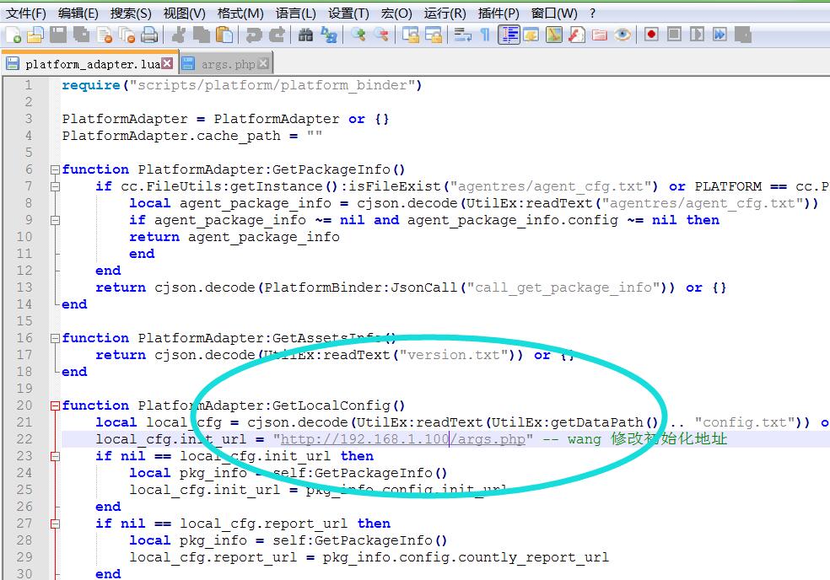
Task: Open Find with the binoculars icon
Action: click(x=305, y=35)
